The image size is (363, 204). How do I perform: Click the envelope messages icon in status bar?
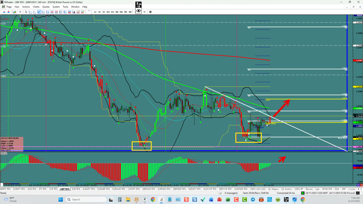point(220,193)
